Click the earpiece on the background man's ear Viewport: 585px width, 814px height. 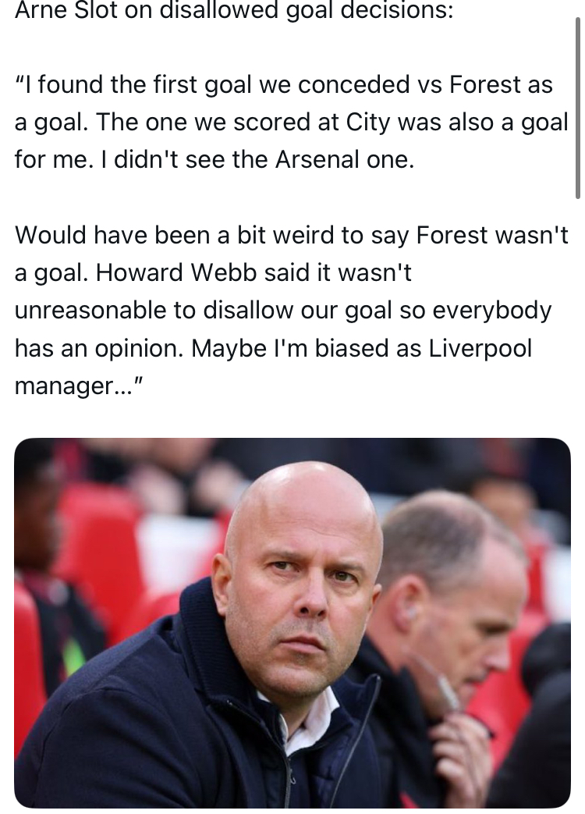[x=408, y=611]
